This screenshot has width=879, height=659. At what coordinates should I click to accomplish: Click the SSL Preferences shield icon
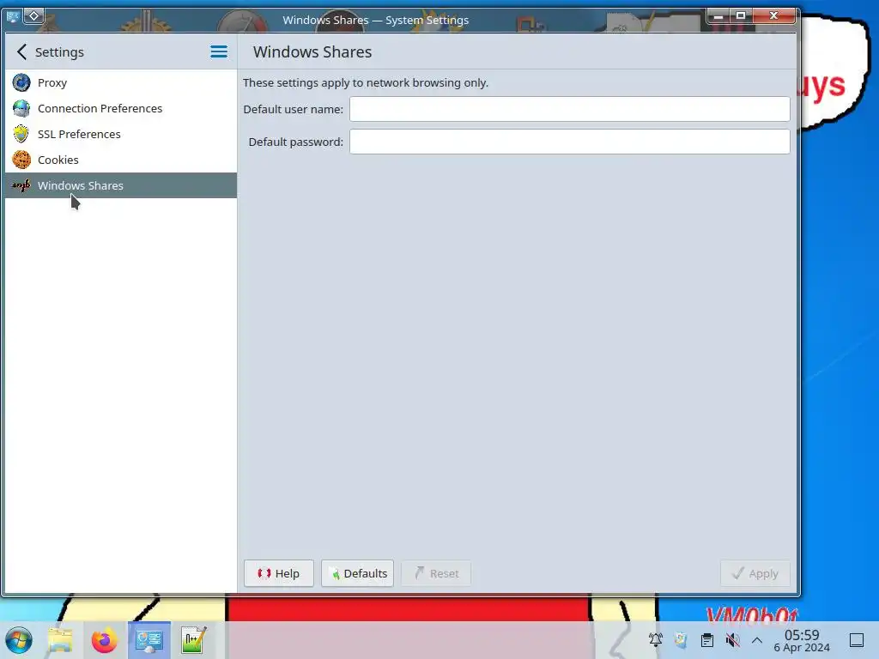coord(21,134)
